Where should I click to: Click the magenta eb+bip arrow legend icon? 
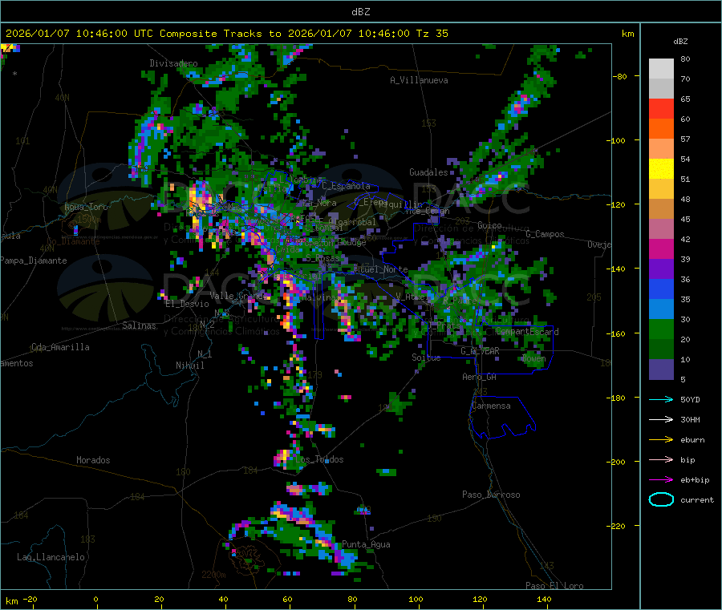661,480
